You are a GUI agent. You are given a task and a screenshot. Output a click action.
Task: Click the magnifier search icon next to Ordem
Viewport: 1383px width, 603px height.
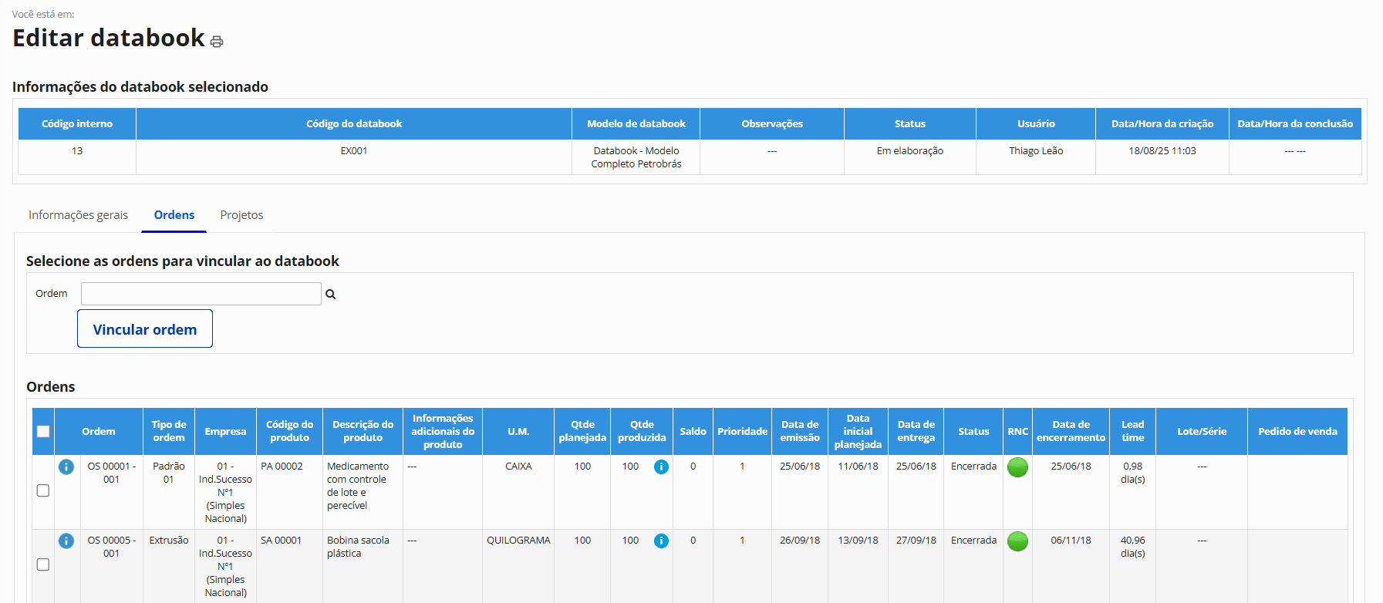tap(330, 294)
